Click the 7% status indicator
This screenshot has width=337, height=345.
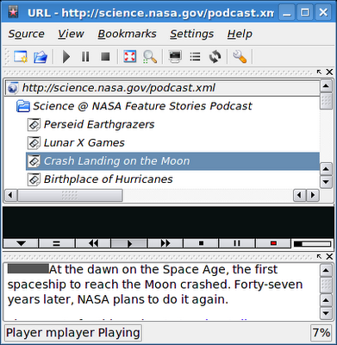pos(321,333)
